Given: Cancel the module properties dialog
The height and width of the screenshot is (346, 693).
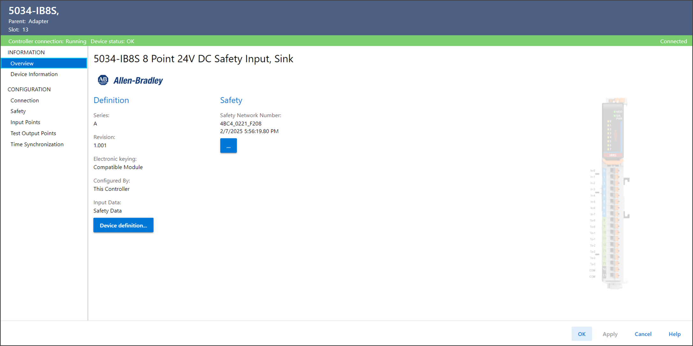Looking at the screenshot, I should click(x=643, y=334).
